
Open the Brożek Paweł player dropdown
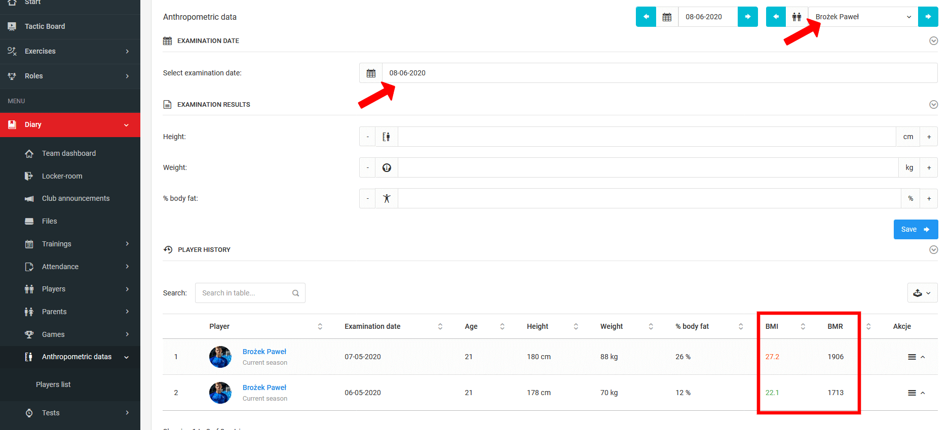[x=862, y=17]
